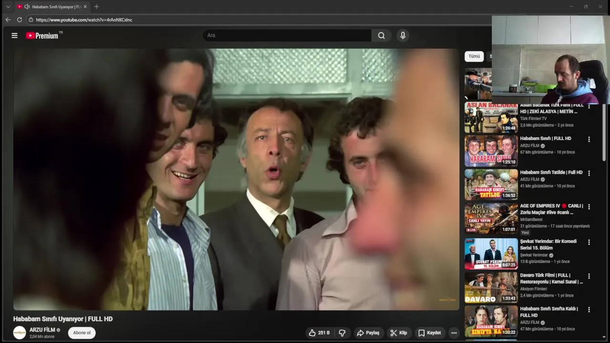Image resolution: width=610 pixels, height=343 pixels.
Task: Open Şevkat Yerimdar Bir Komedi Serisi title
Action: pos(548,244)
